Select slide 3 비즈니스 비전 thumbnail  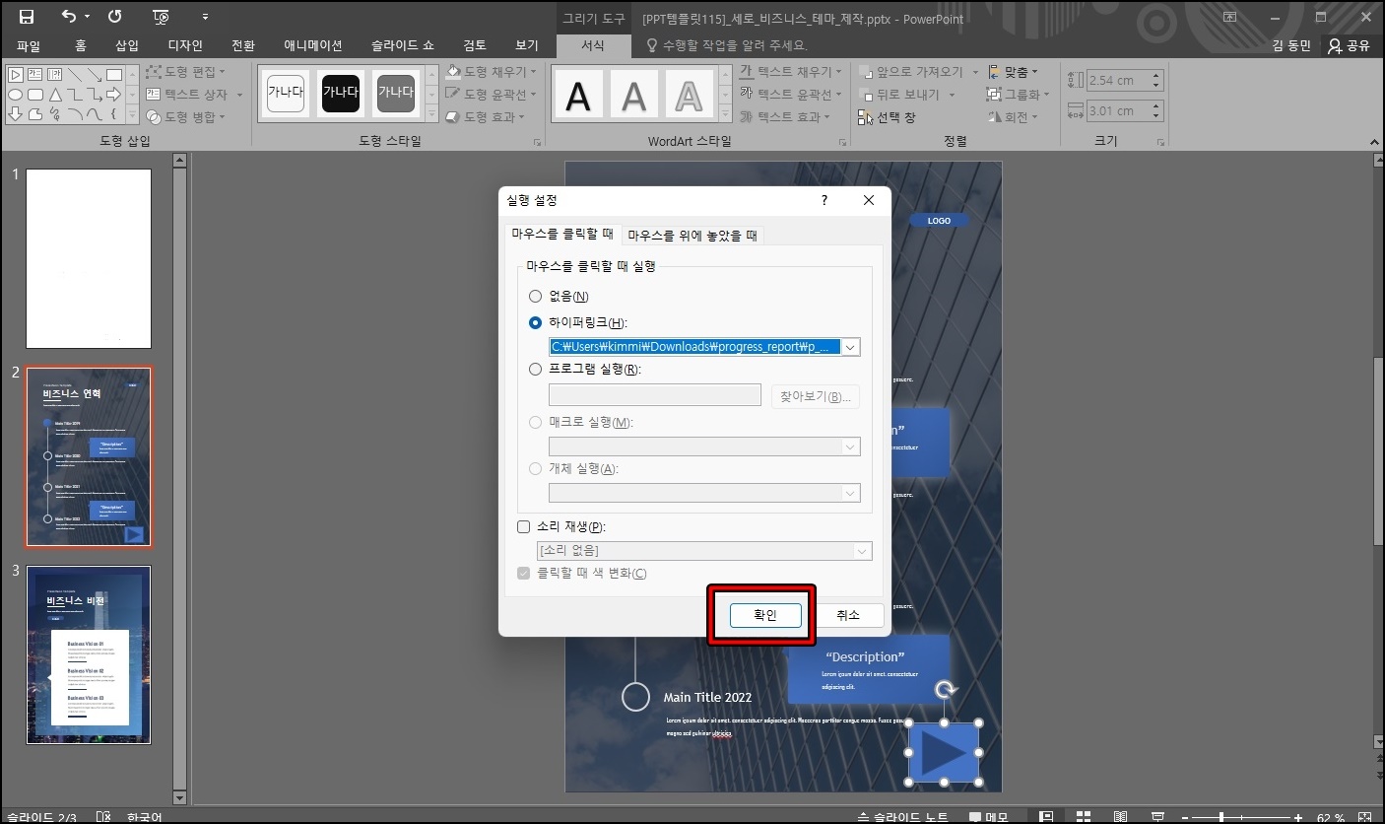click(x=89, y=654)
